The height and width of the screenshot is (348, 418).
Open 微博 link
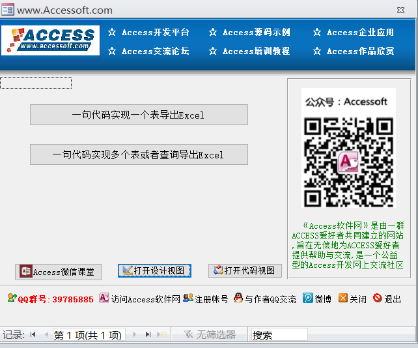click(323, 299)
